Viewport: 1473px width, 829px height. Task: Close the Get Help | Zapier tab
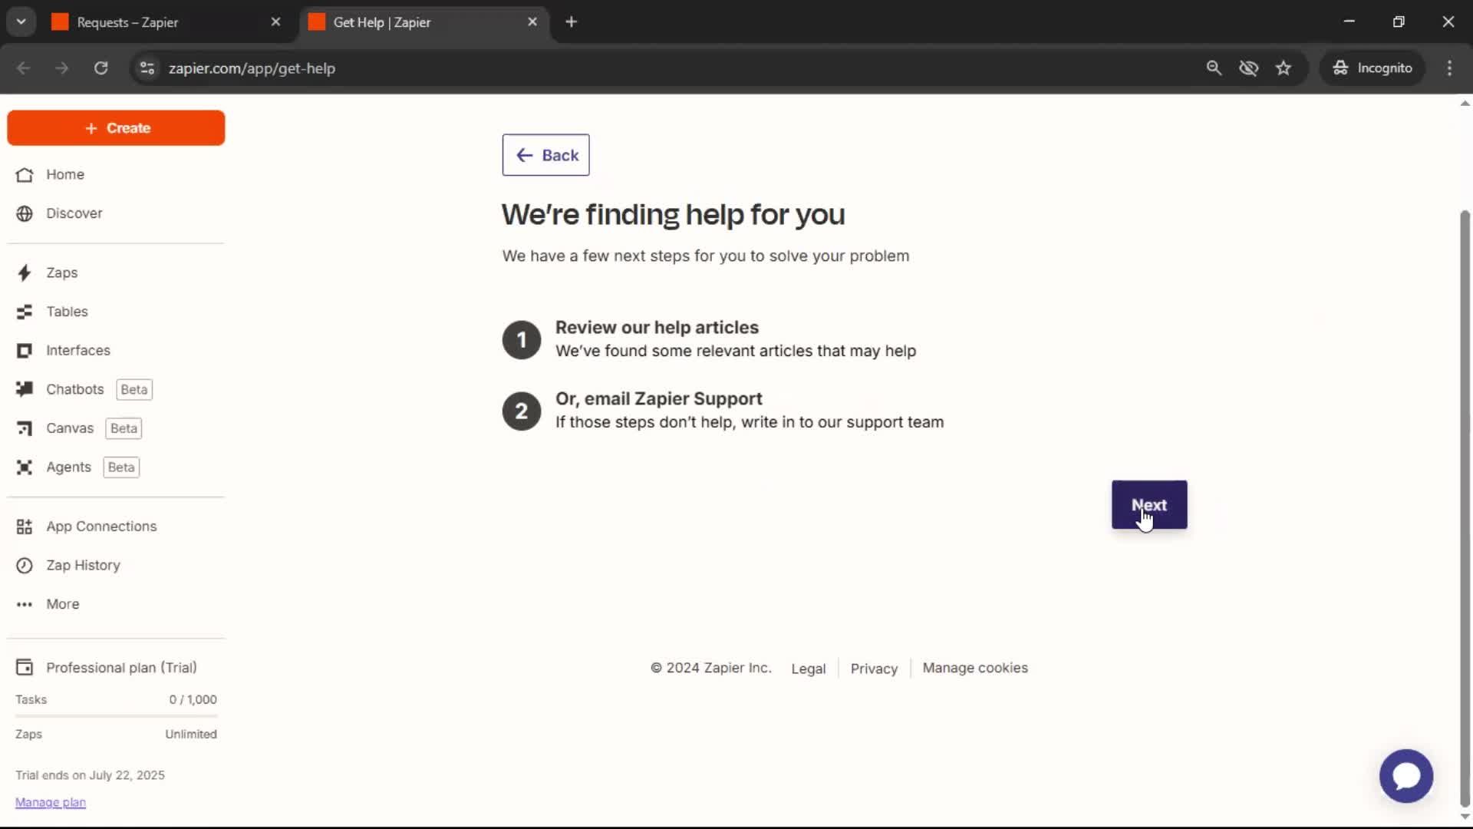pyautogui.click(x=532, y=22)
